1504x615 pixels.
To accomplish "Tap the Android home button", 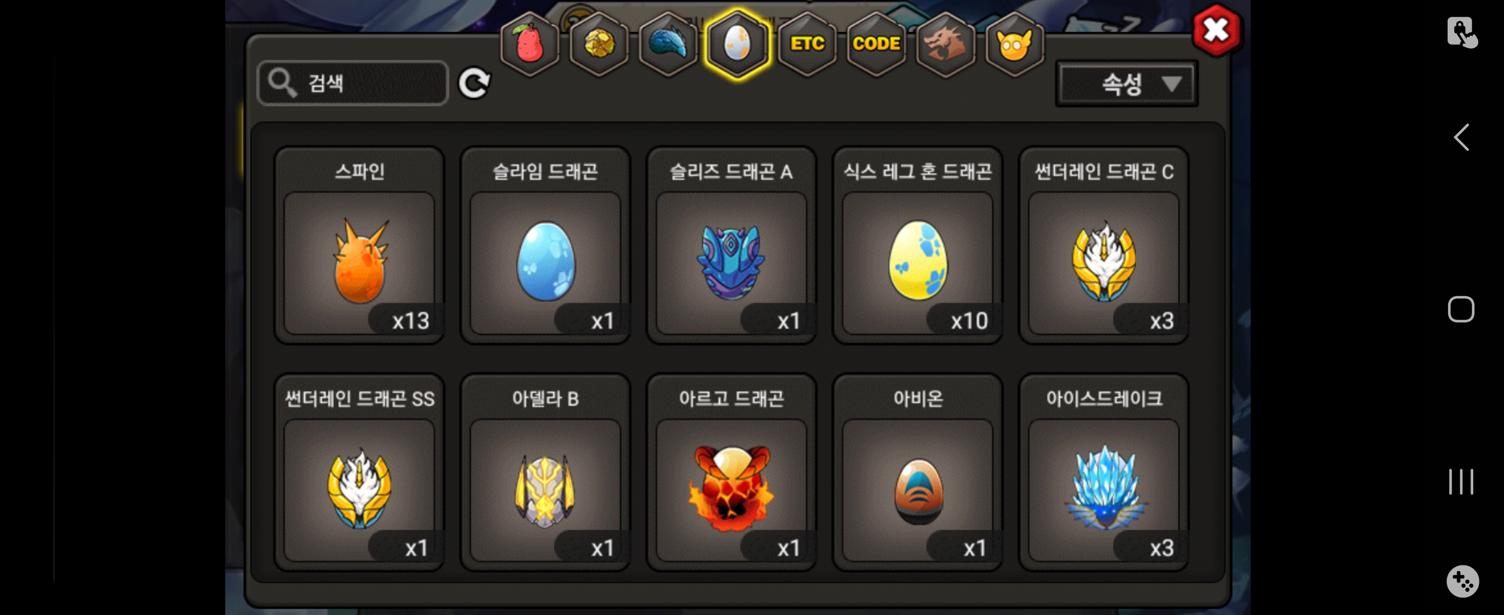I will (1461, 309).
